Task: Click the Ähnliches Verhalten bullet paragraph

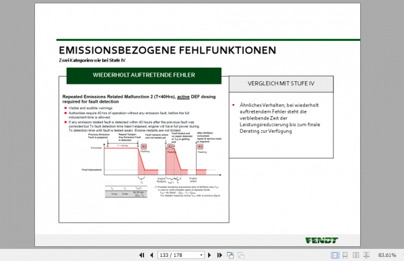Action: [x=280, y=118]
